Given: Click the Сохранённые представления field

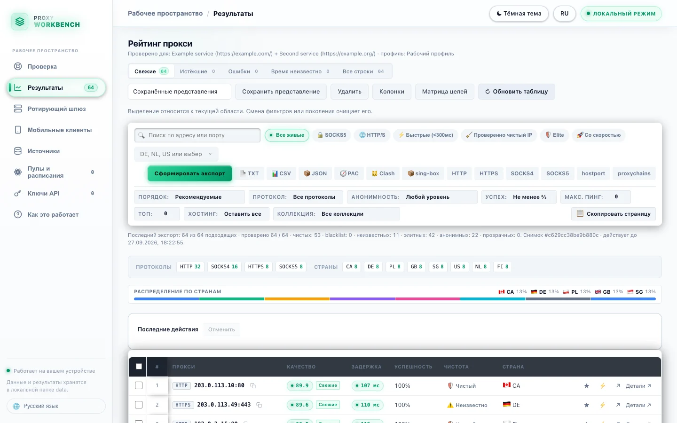Looking at the screenshot, I should tap(180, 92).
